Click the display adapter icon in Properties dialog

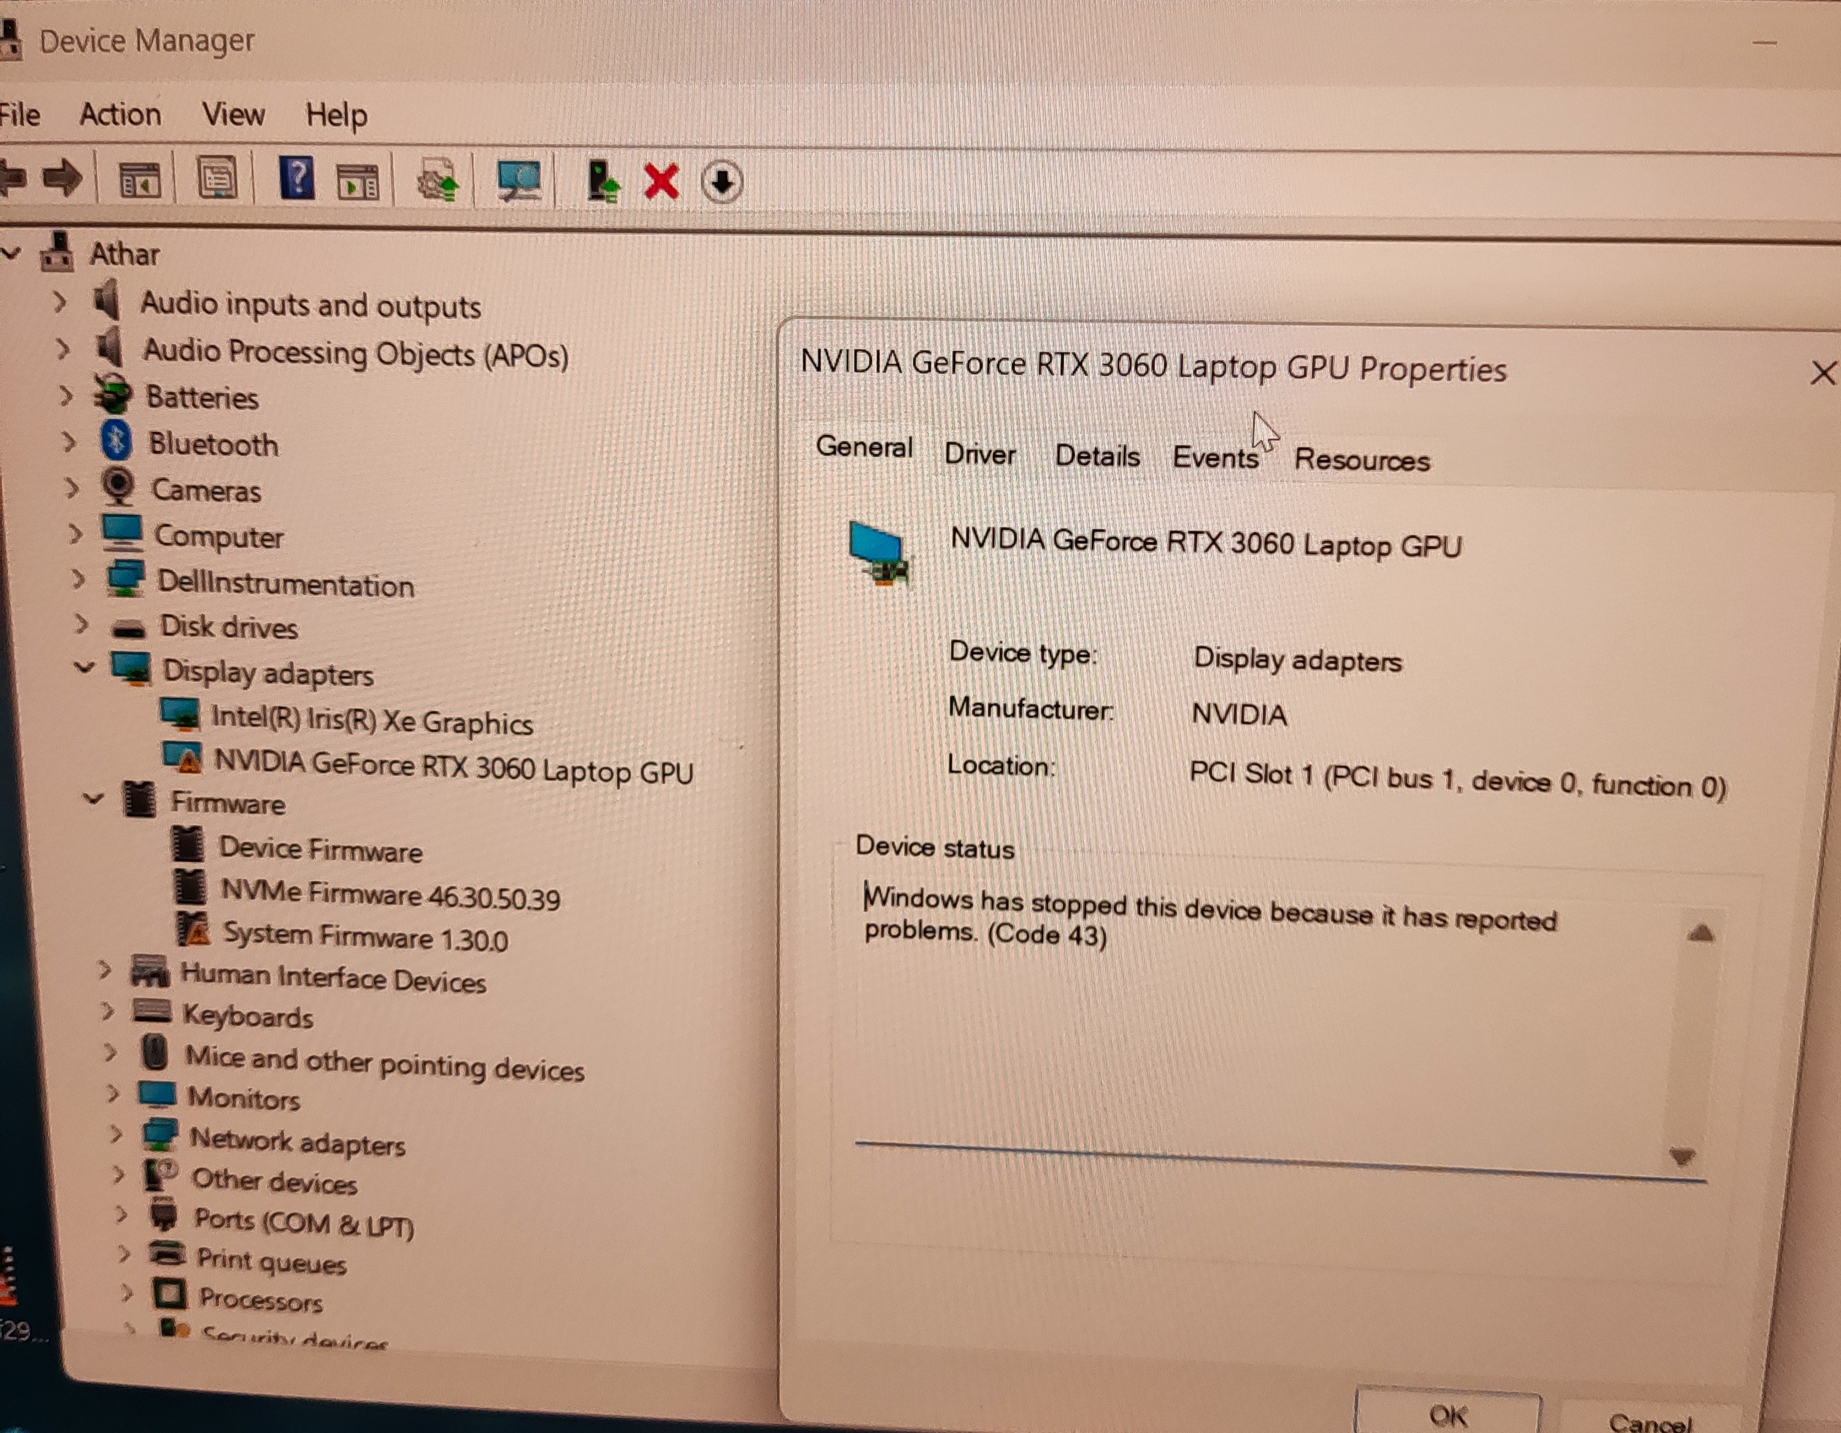(x=879, y=554)
